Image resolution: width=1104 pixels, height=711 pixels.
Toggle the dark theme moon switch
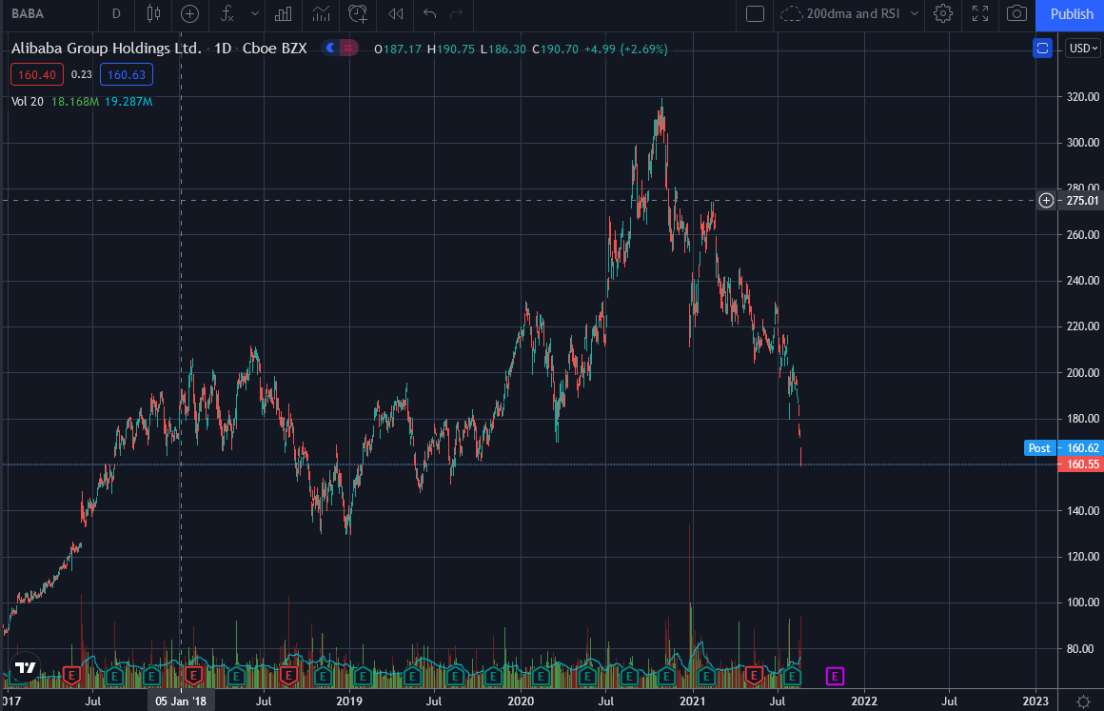(x=331, y=49)
